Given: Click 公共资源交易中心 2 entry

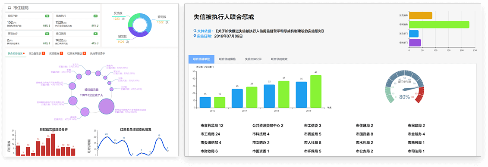Looking at the screenshot, I should coord(268,126).
